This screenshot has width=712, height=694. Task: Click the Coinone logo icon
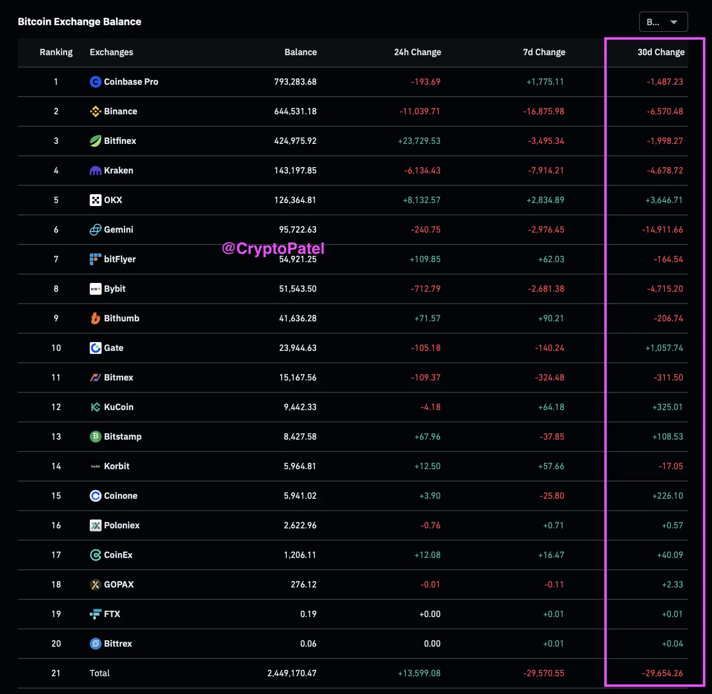pyautogui.click(x=95, y=496)
